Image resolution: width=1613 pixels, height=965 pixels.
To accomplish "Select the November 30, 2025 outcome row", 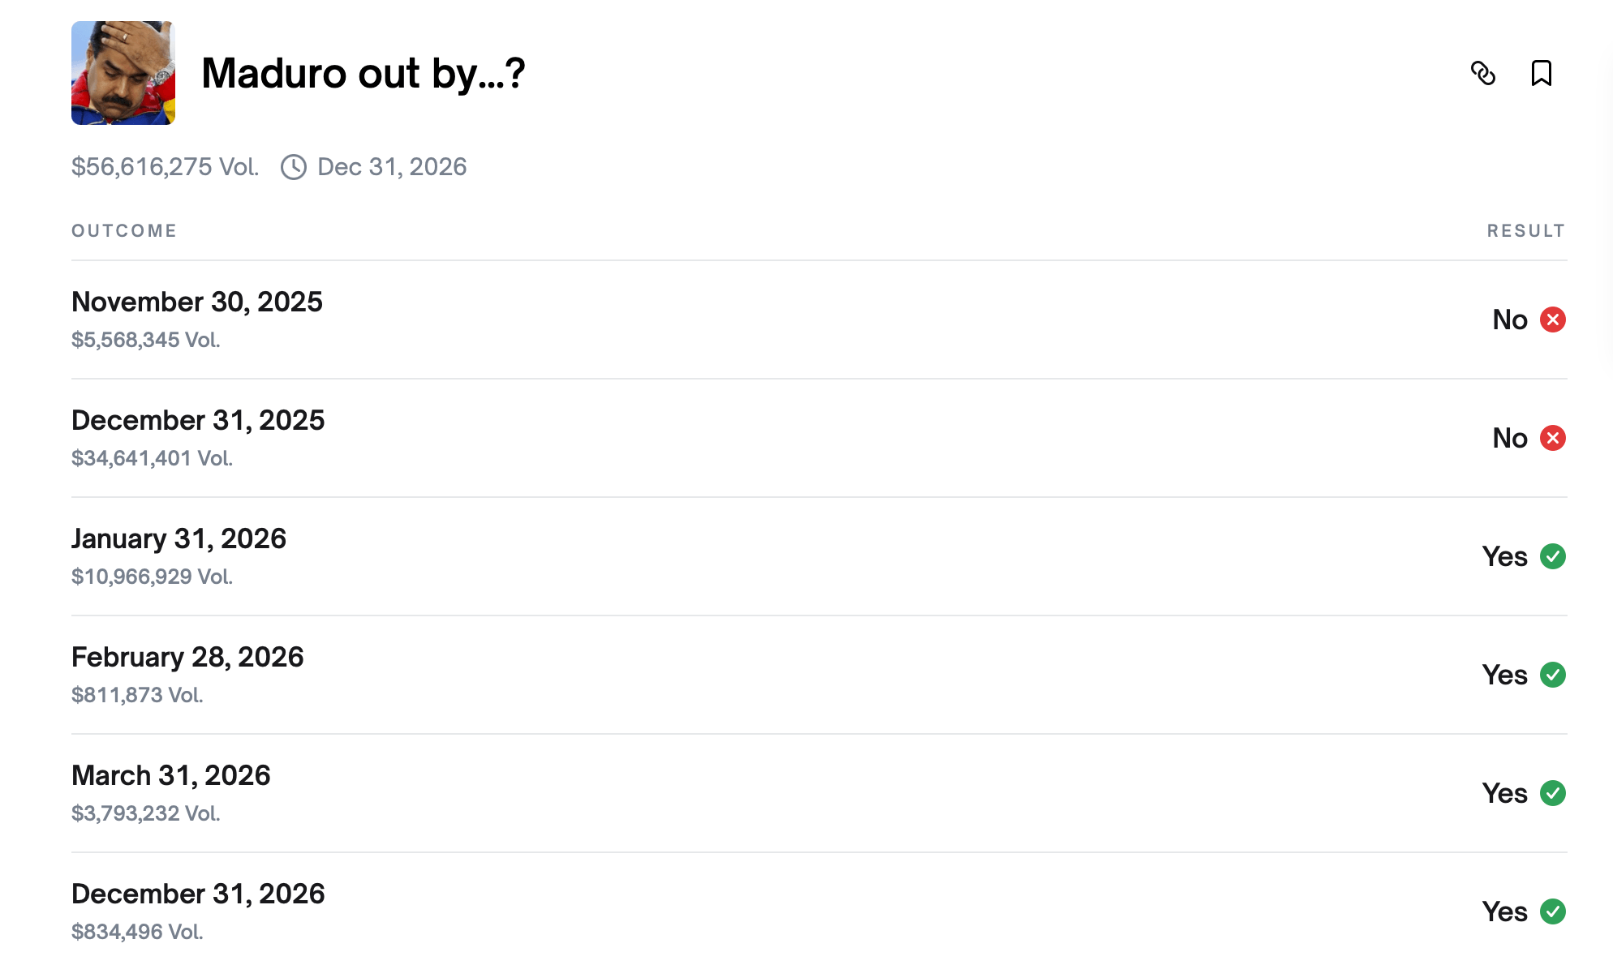I will click(197, 302).
